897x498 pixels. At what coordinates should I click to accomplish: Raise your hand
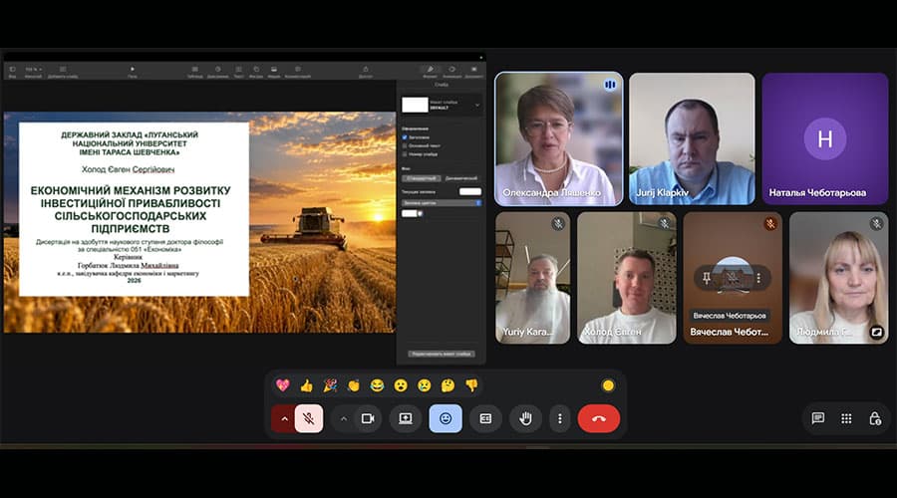(525, 418)
